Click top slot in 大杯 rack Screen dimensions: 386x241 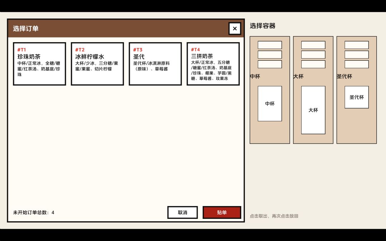313,45
